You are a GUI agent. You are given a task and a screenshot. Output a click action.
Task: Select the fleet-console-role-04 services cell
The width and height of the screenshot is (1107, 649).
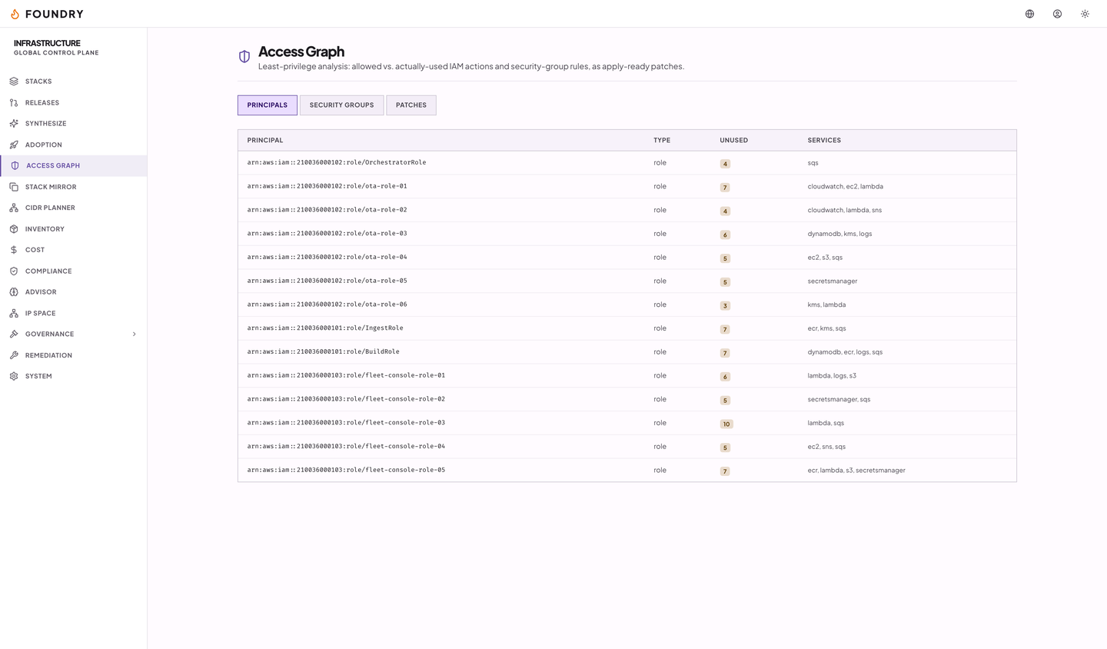826,447
